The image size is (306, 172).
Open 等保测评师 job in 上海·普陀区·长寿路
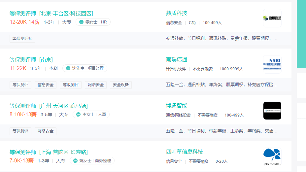[49, 152]
